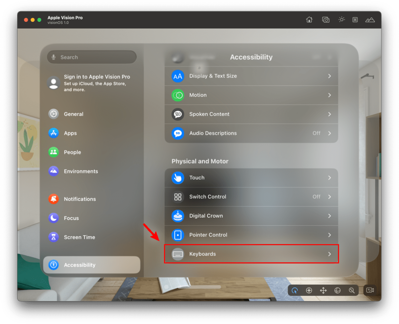
Task: Click the Display & Text Size AA icon
Action: click(x=178, y=76)
